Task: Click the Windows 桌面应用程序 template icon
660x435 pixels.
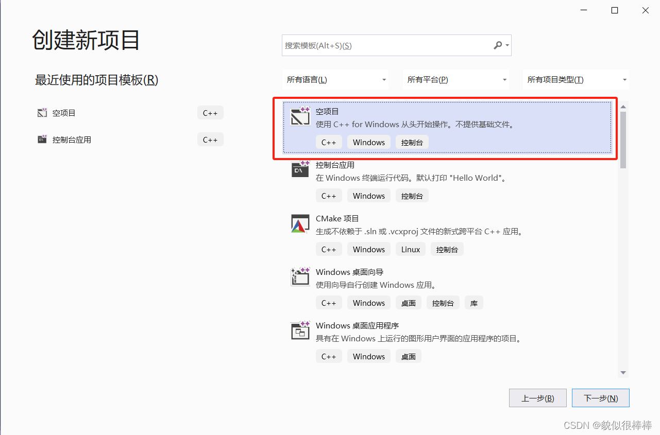Action: coord(300,330)
